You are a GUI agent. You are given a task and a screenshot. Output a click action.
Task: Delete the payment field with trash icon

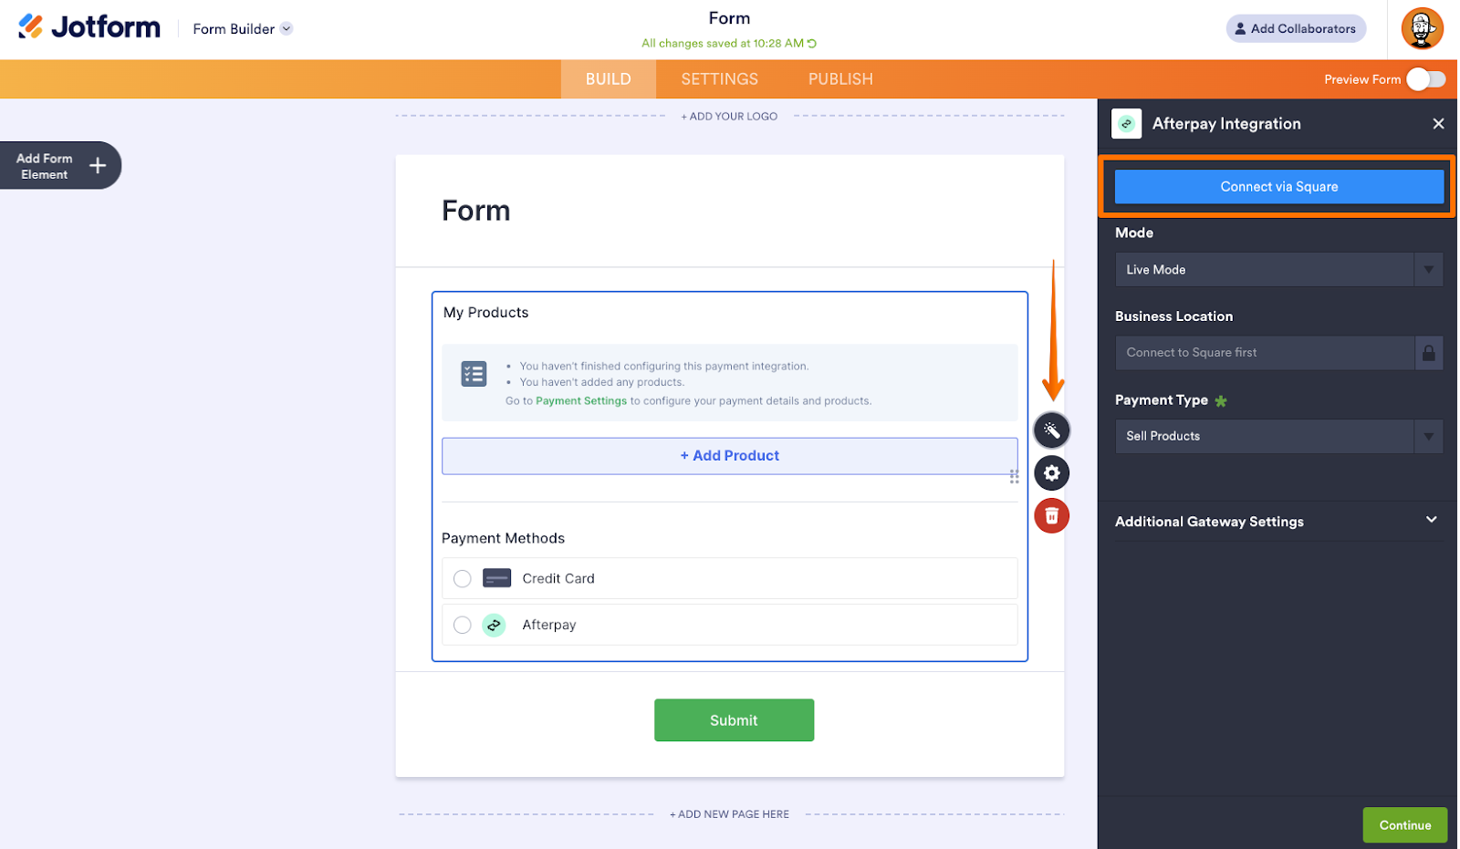(x=1054, y=517)
